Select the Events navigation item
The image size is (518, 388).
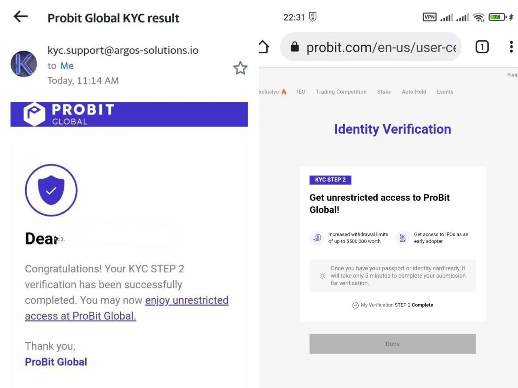click(x=445, y=92)
